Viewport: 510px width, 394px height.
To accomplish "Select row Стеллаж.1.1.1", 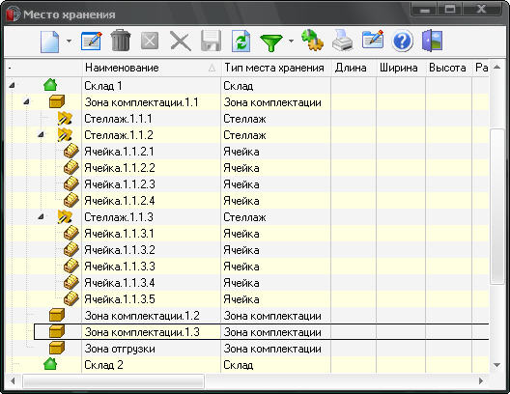I will pos(247,119).
